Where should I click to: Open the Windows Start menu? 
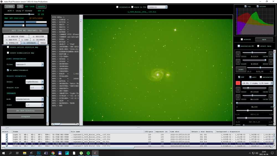click(x=3, y=153)
